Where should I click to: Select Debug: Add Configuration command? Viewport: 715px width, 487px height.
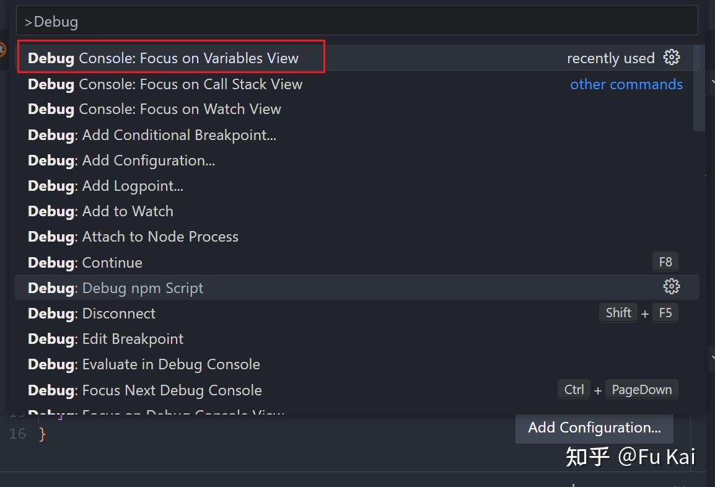pos(121,160)
